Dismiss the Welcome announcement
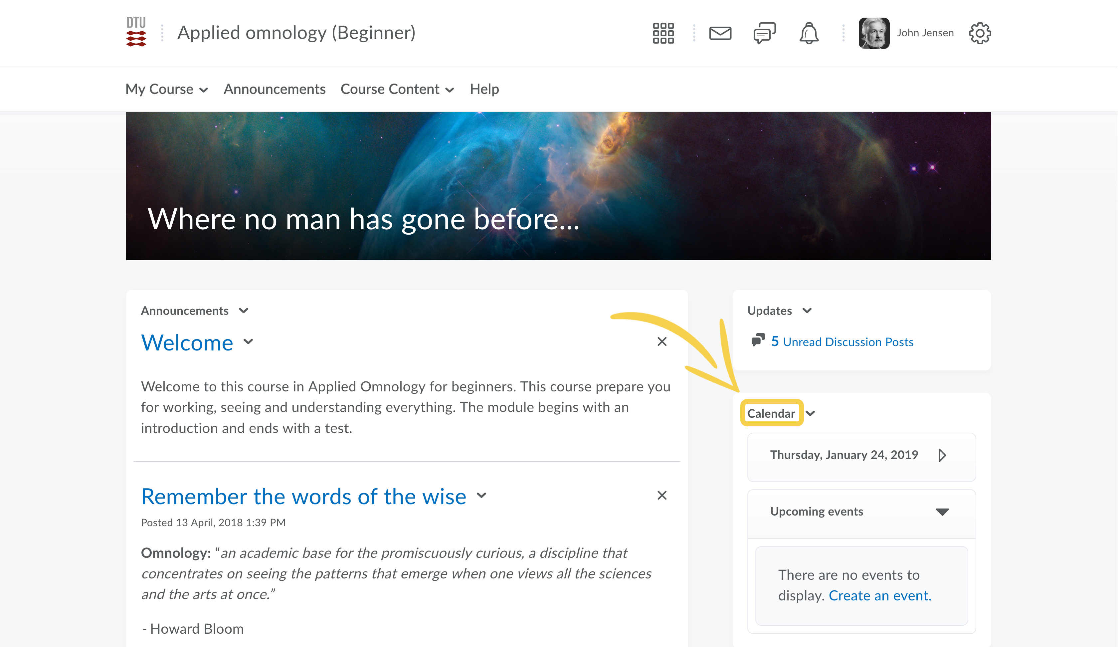 [661, 342]
